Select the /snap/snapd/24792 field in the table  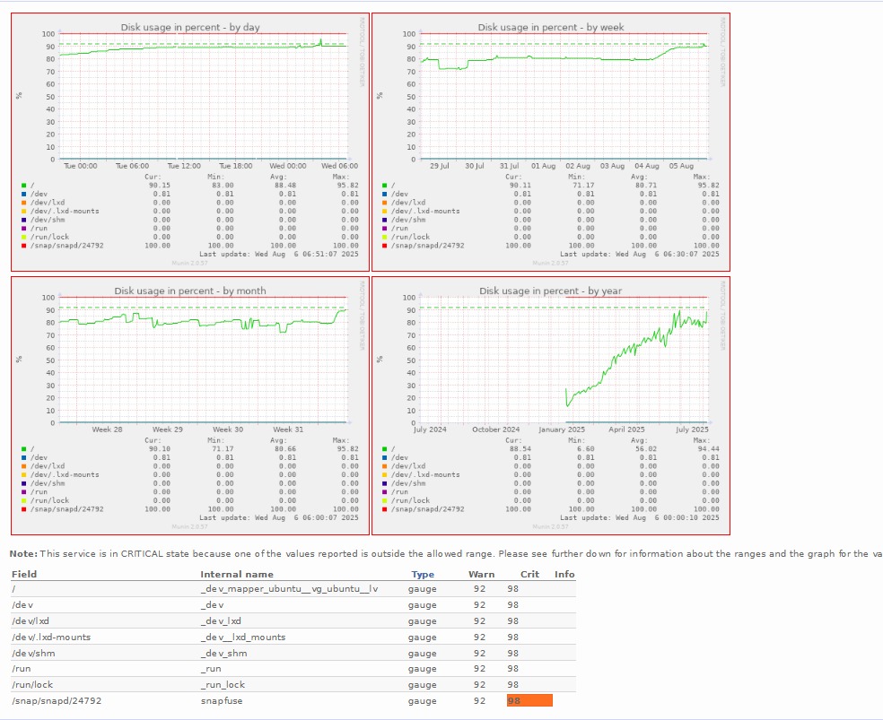(57, 700)
